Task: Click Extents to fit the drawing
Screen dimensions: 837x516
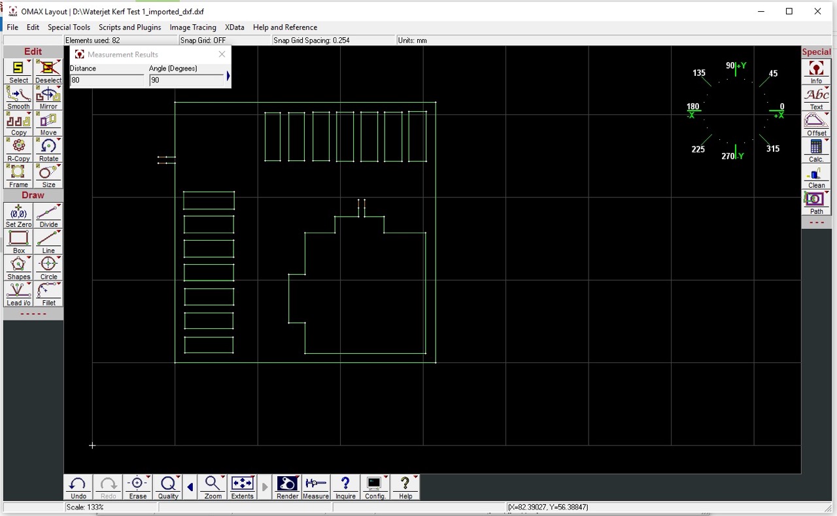Action: [243, 487]
